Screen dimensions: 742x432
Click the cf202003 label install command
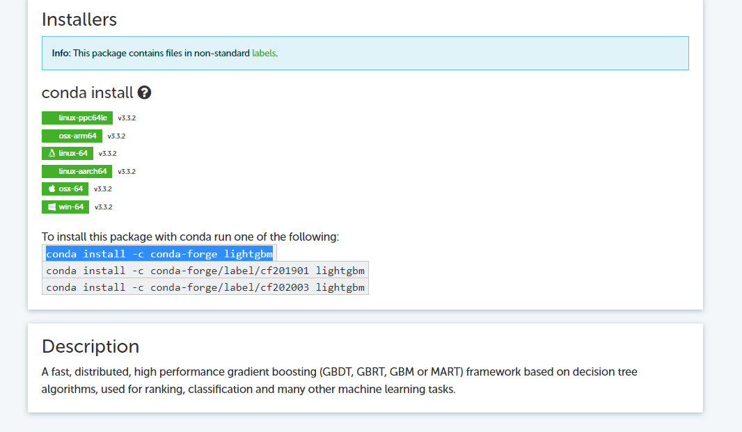tap(205, 287)
